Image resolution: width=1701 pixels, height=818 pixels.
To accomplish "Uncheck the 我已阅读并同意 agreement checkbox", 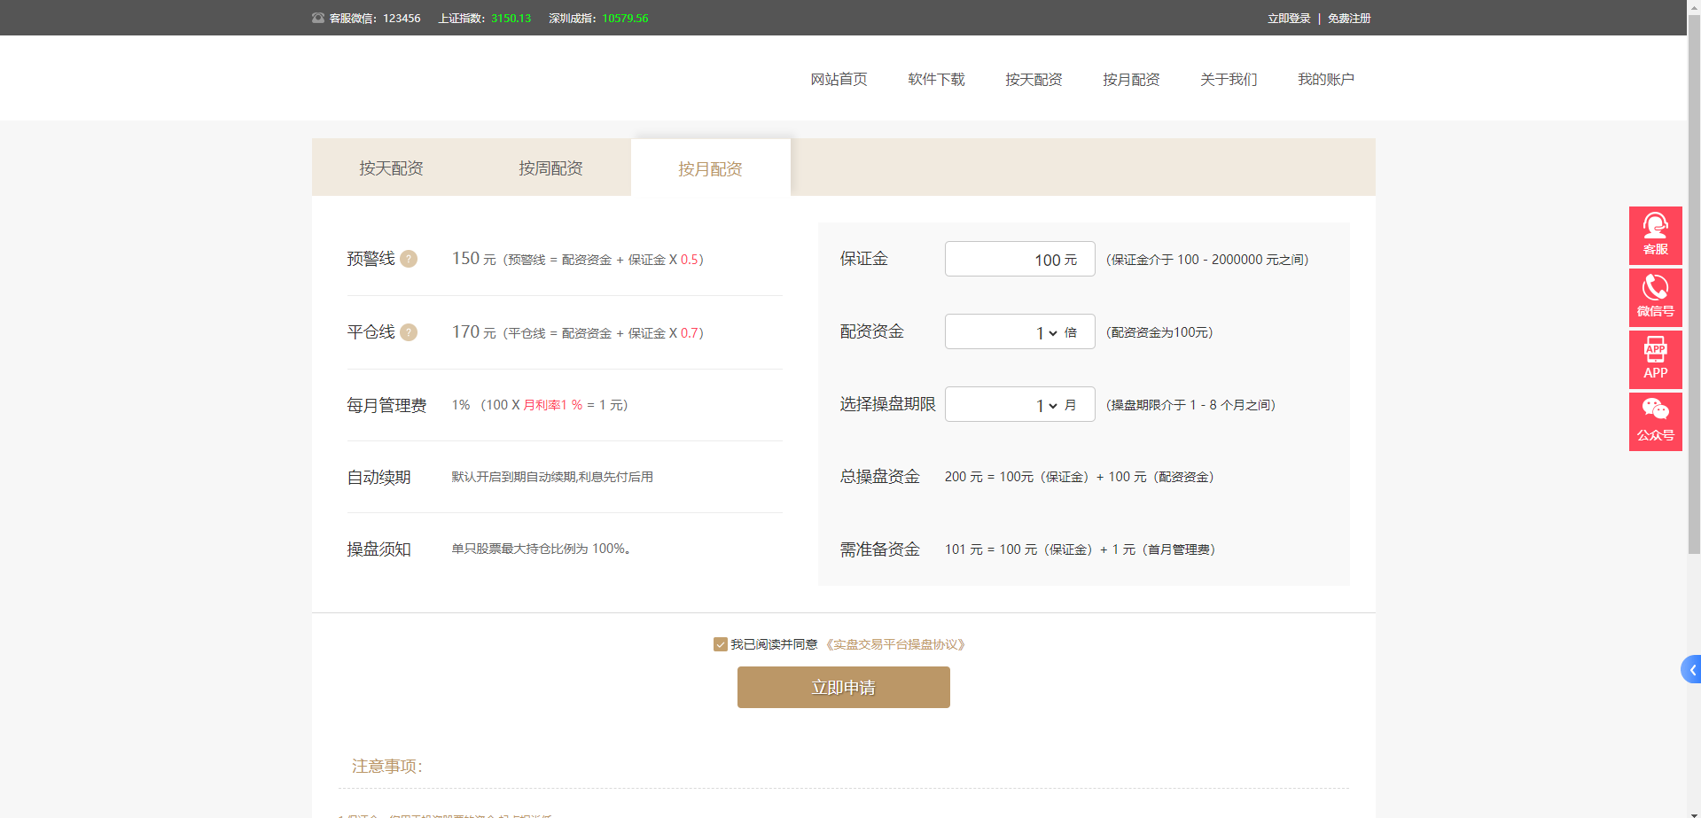I will (x=721, y=644).
